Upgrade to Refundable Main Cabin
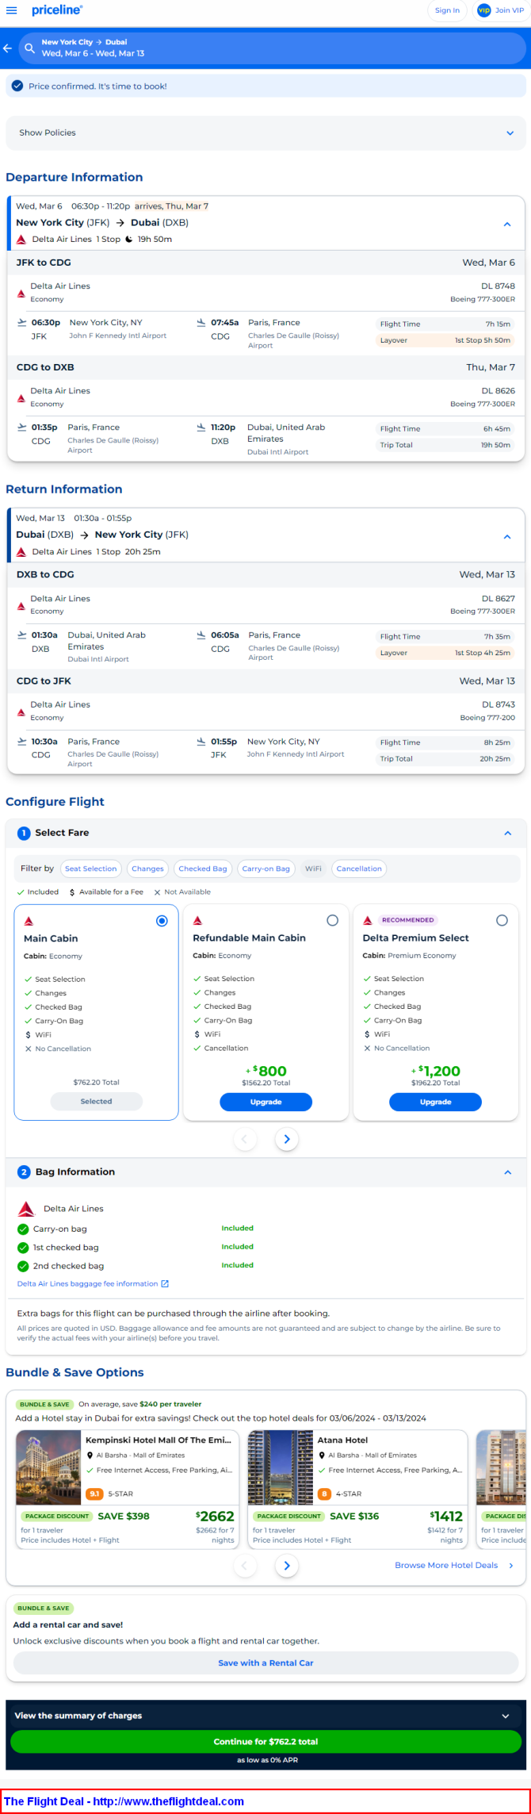 click(265, 1102)
